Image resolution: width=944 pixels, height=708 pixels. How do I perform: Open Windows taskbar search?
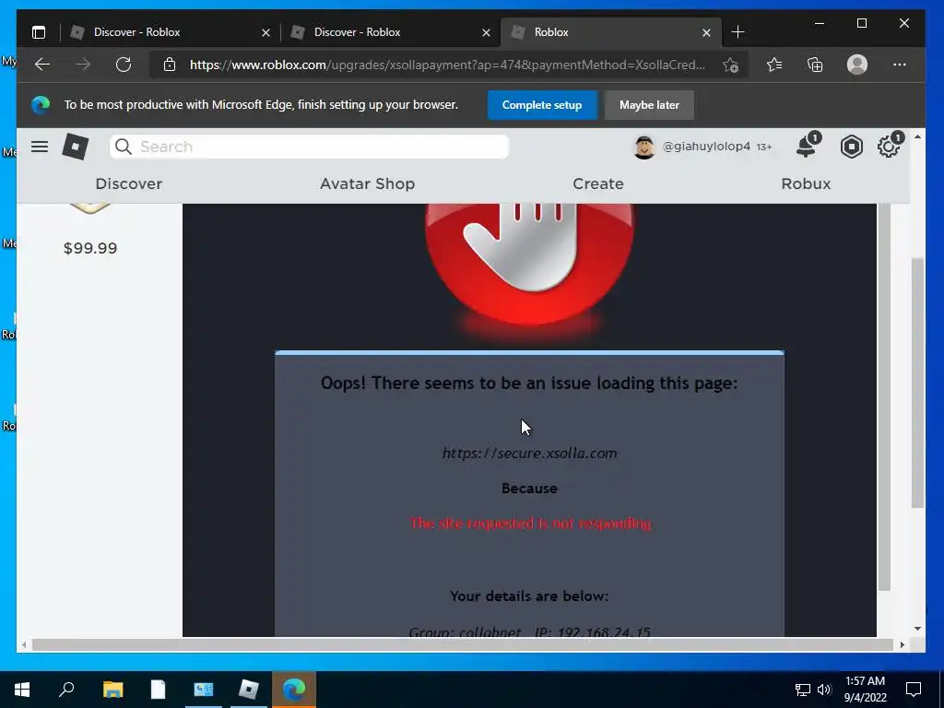coord(66,690)
